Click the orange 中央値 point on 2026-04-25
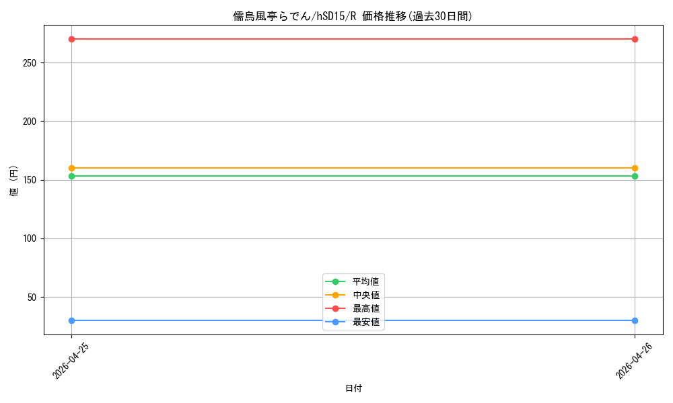 [x=72, y=169]
